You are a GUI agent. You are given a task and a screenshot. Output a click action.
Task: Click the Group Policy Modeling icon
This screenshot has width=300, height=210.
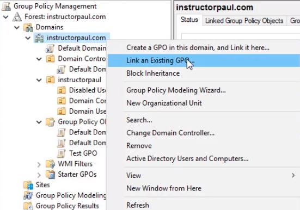pyautogui.click(x=28, y=195)
